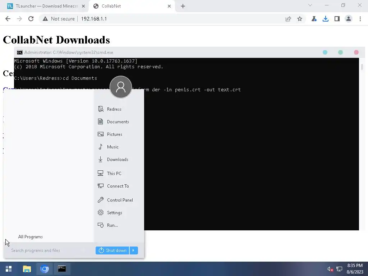
Task: Open Chrome downloads tray
Action: [326, 19]
